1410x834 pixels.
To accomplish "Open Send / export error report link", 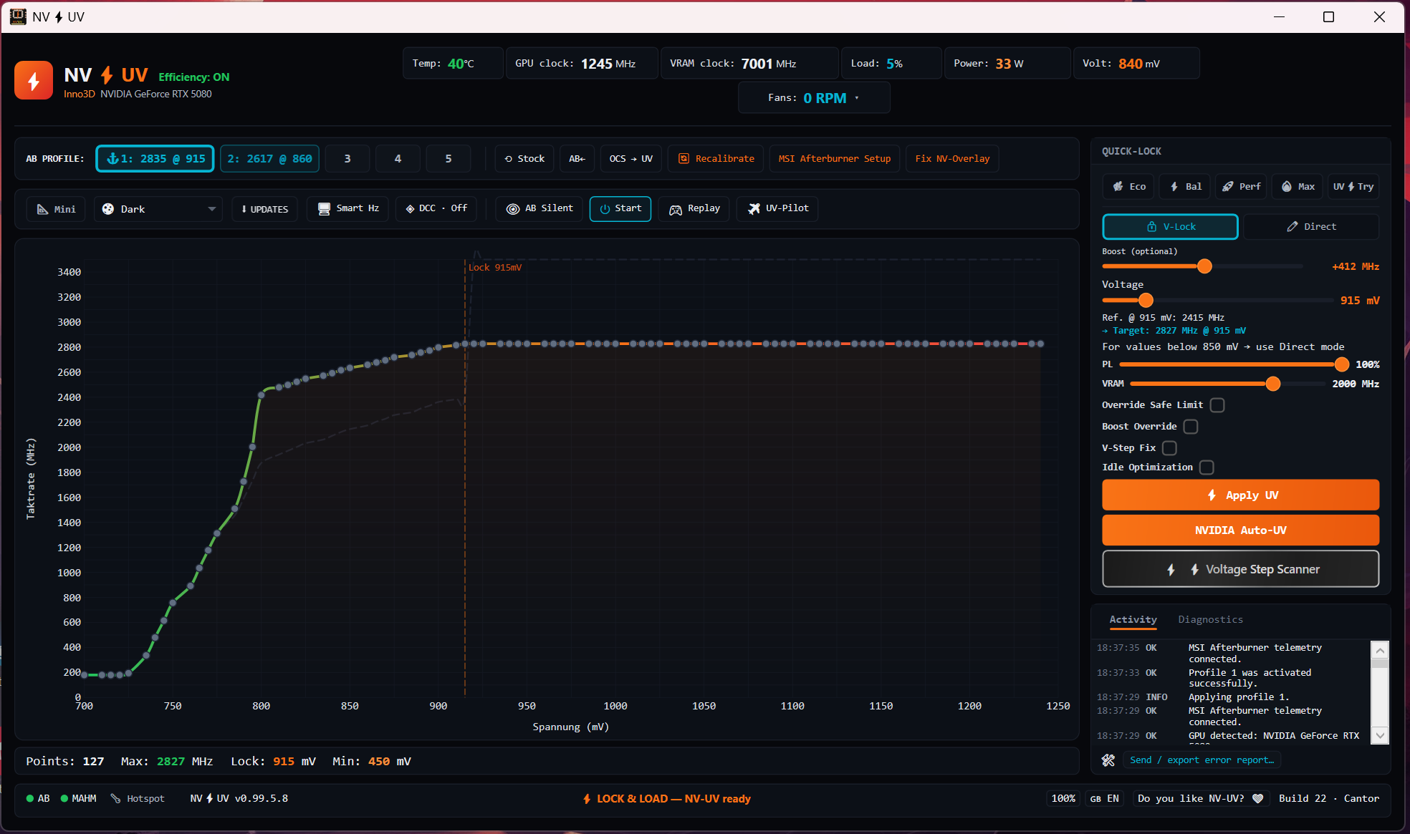I will [1202, 760].
